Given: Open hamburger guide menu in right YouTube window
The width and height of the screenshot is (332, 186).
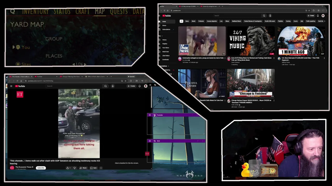Looking at the screenshot, I should pyautogui.click(x=159, y=16).
